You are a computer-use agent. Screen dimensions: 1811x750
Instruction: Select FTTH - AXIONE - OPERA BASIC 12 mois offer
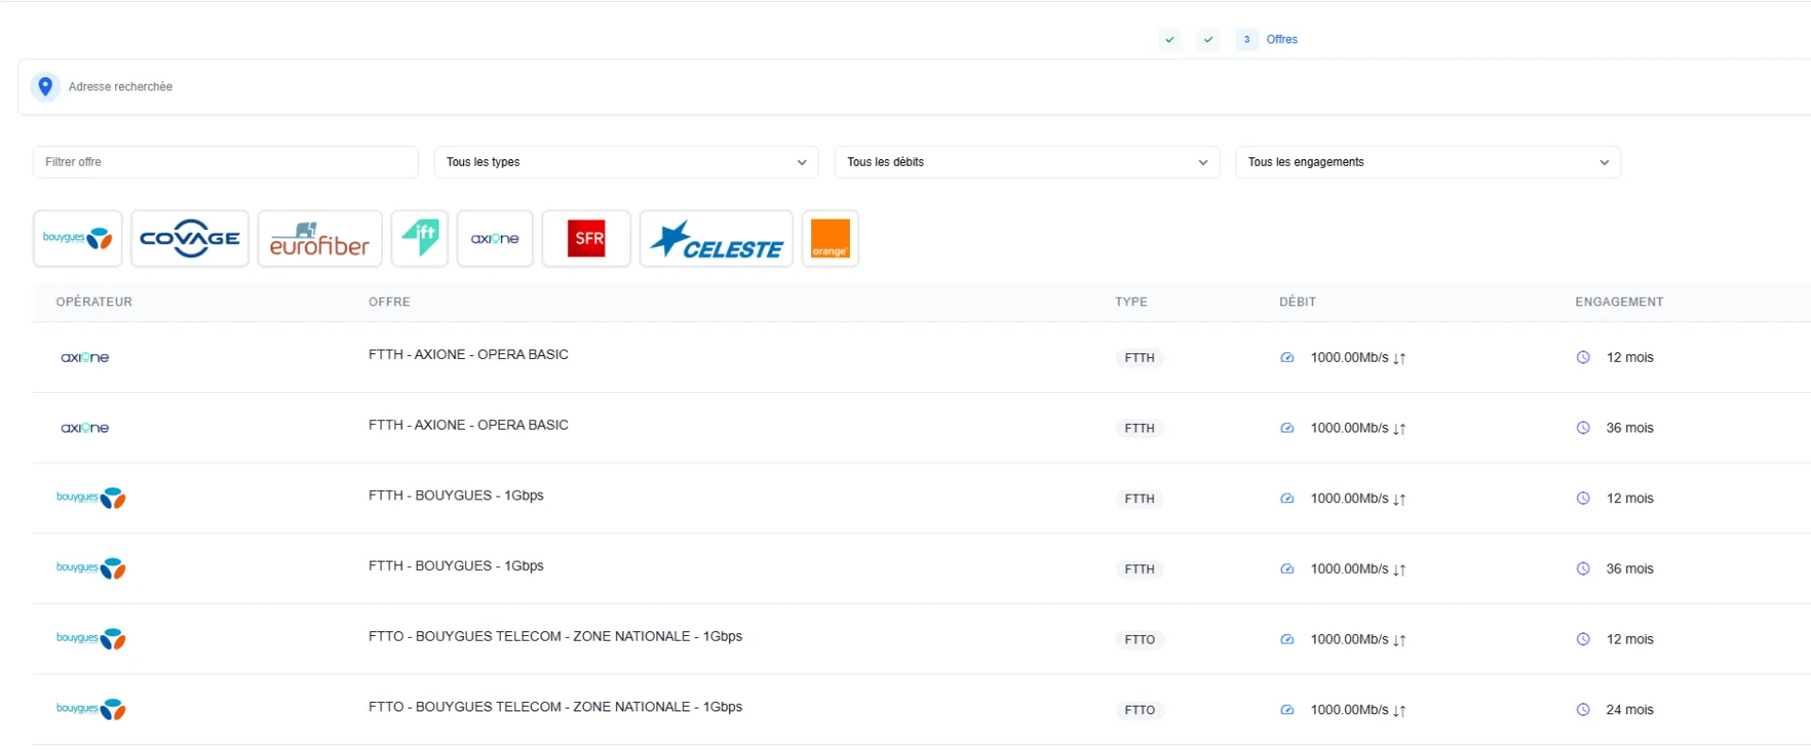[x=469, y=354]
